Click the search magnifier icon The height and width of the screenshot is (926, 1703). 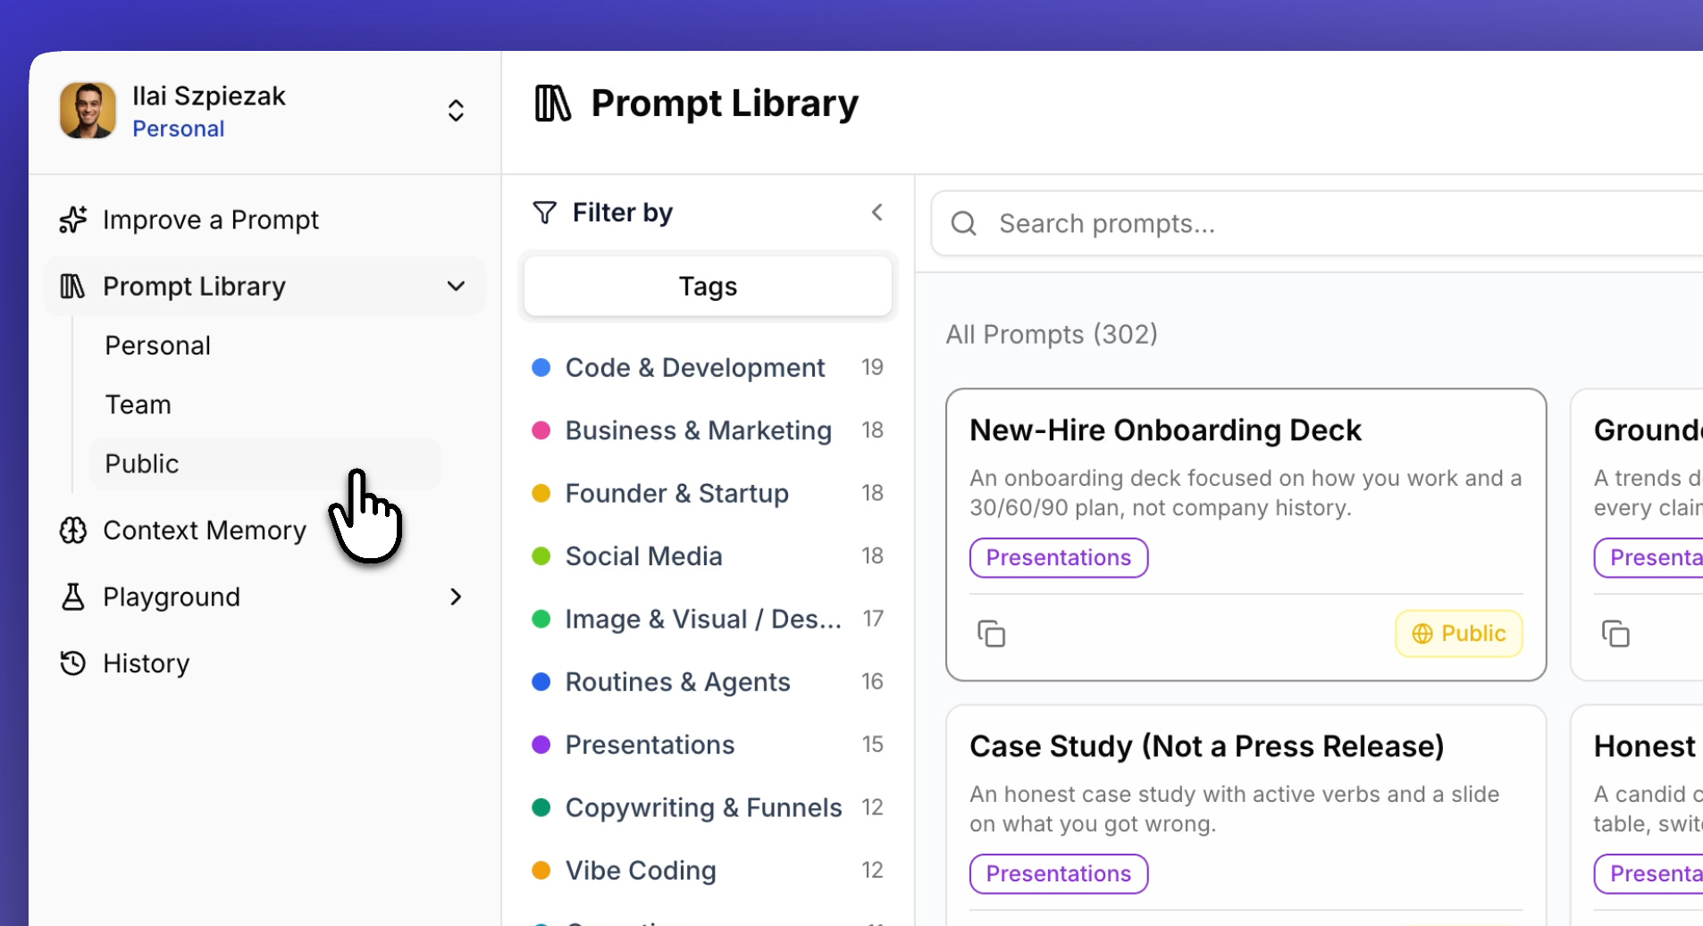964,223
